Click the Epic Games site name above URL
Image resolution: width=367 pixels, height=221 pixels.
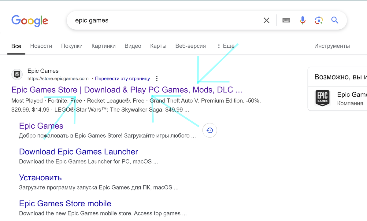(43, 71)
